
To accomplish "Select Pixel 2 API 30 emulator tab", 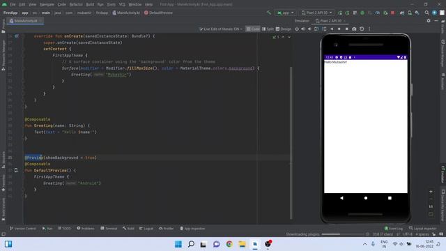I will tap(330, 21).
